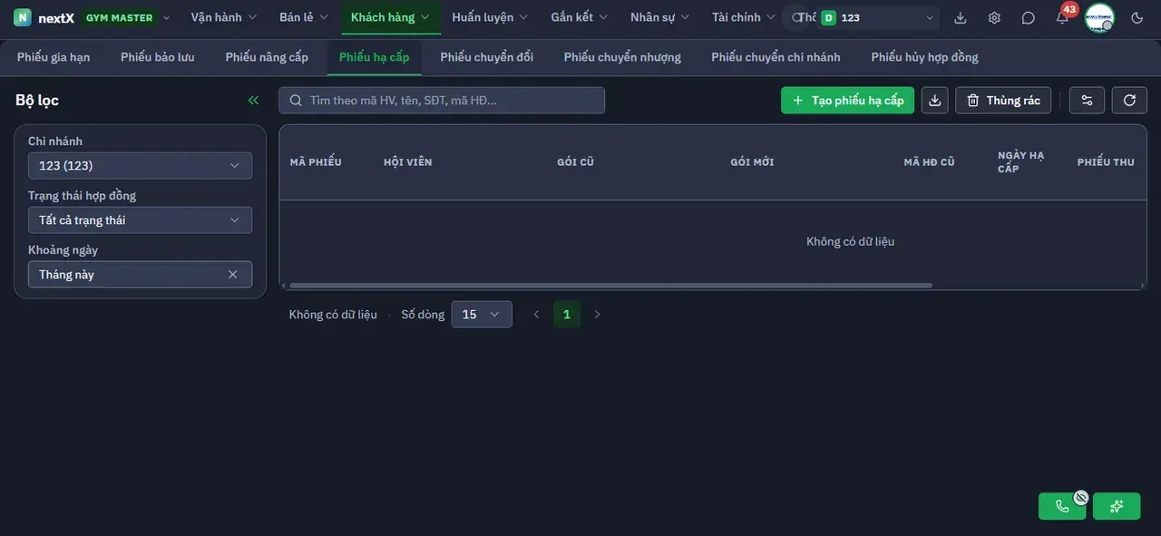The width and height of the screenshot is (1161, 536).
Task: Click the nextX logo icon
Action: click(23, 17)
